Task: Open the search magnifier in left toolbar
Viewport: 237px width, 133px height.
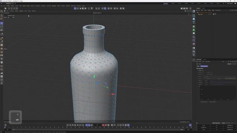Action: [x=1, y=11]
